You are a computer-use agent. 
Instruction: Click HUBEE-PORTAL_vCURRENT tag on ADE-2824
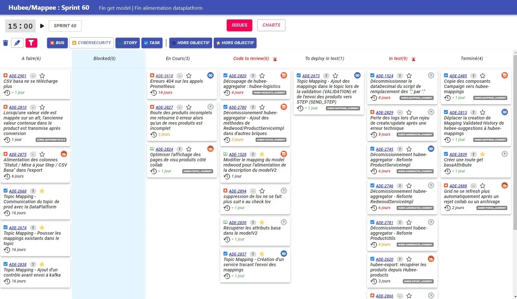tap(198, 171)
